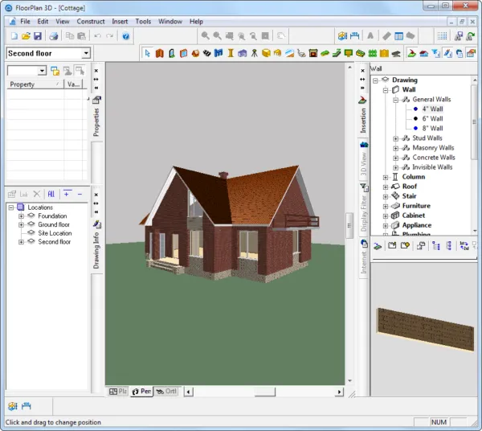This screenshot has height=431, width=482.
Task: Click the fireplace tool icon
Action: point(313,53)
